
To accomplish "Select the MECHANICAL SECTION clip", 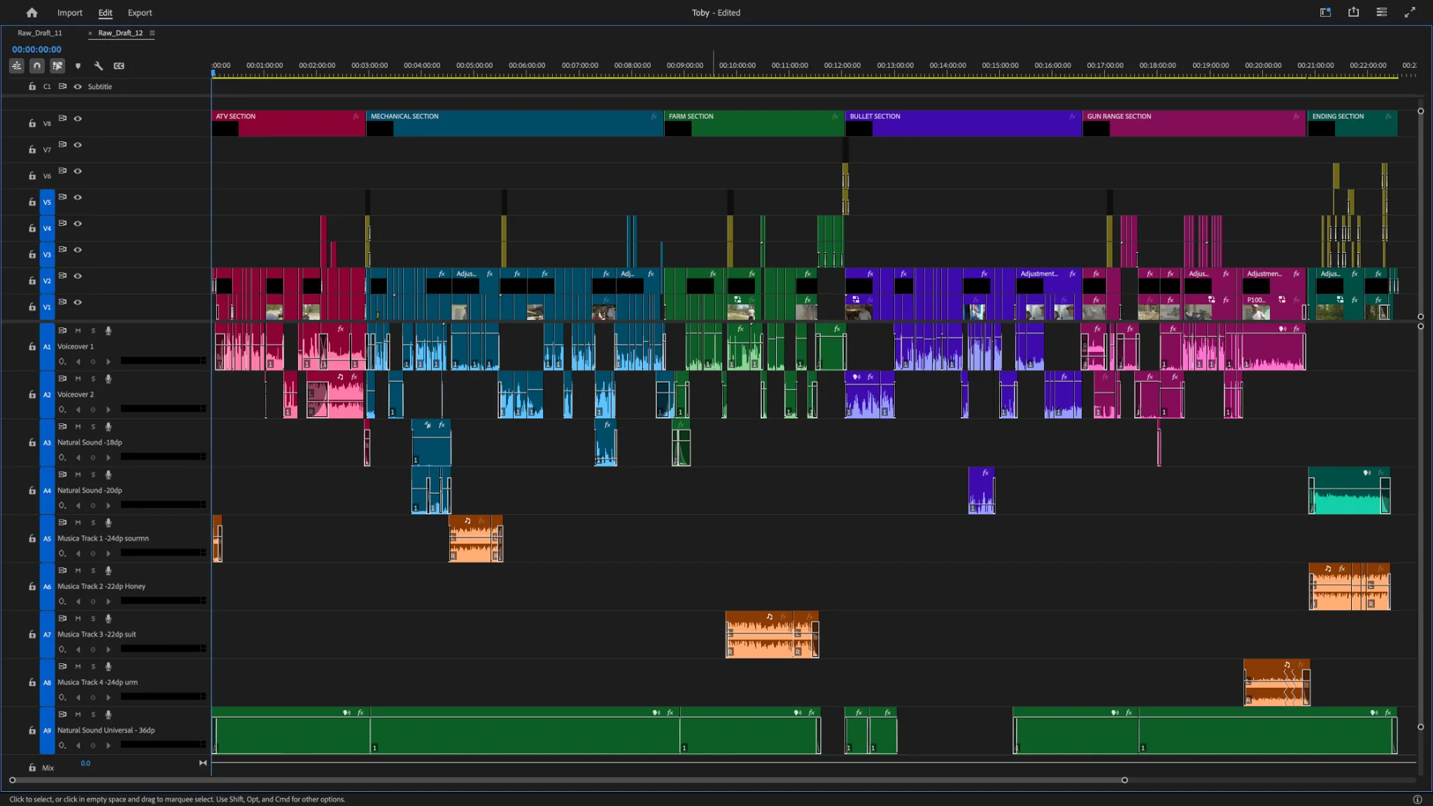I will point(514,123).
